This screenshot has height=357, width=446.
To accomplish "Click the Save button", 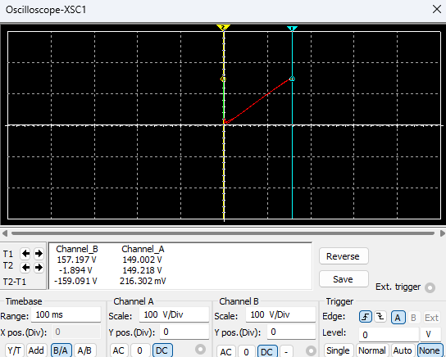I will (x=344, y=279).
